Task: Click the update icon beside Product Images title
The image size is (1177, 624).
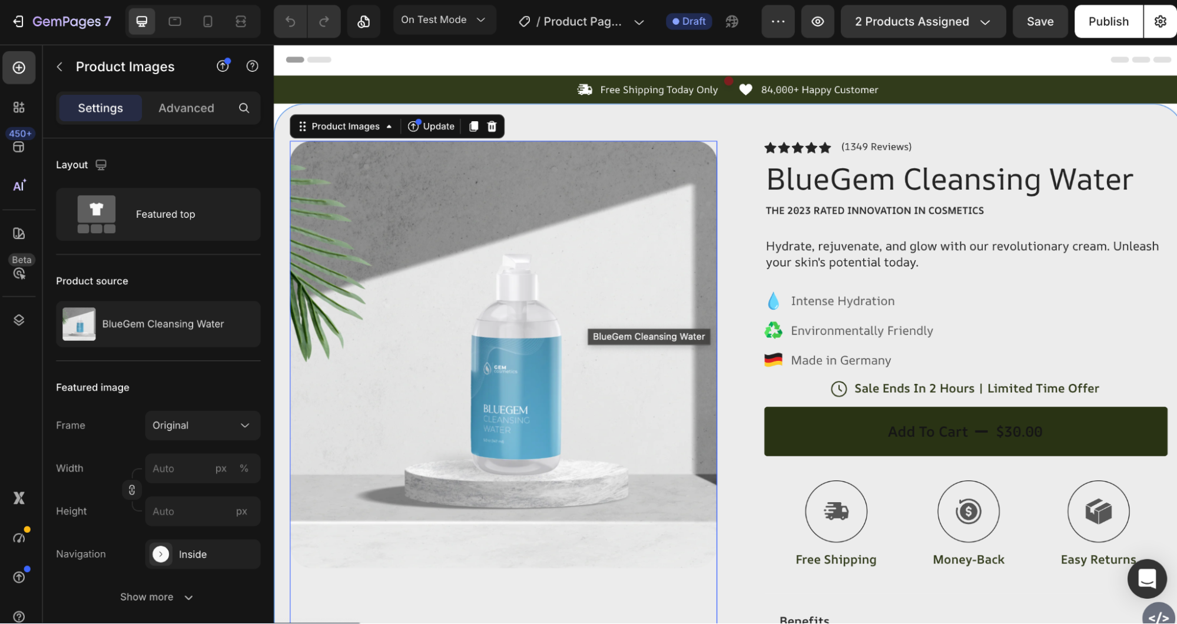Action: pyautogui.click(x=223, y=66)
